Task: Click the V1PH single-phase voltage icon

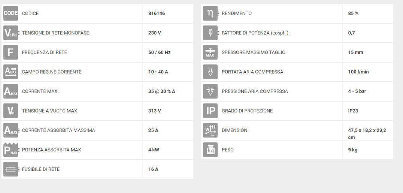Action: (x=11, y=33)
